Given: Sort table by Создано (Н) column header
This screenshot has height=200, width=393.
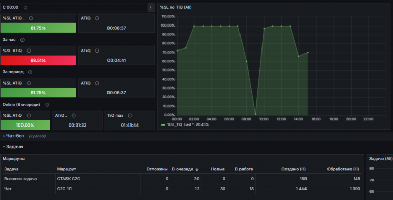Looking at the screenshot, I should coord(294,169).
